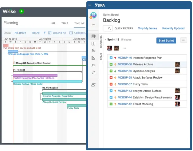Open the Reports bar chart icon in sidebar
Viewport: 193px width, 151px height.
tap(93, 58)
